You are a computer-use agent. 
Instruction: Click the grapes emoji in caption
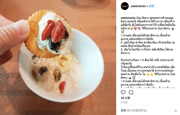pos(139,28)
